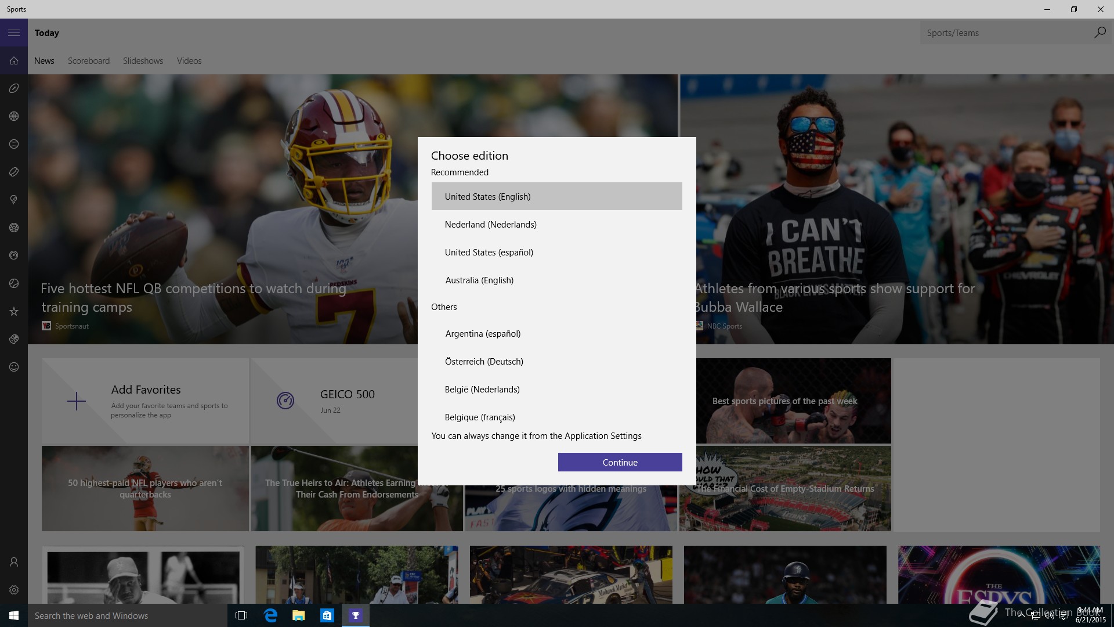Open File Explorer from taskbar

click(x=299, y=615)
